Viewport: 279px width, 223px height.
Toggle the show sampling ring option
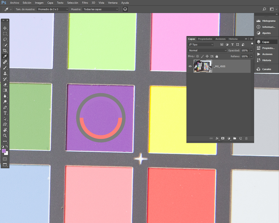point(125,9)
